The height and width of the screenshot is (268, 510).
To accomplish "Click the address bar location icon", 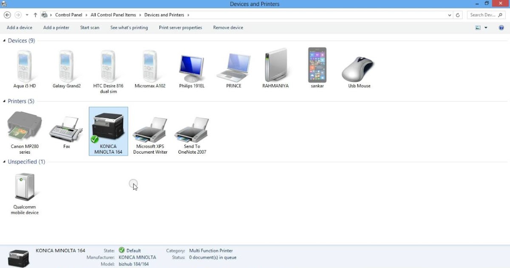I will [45, 15].
